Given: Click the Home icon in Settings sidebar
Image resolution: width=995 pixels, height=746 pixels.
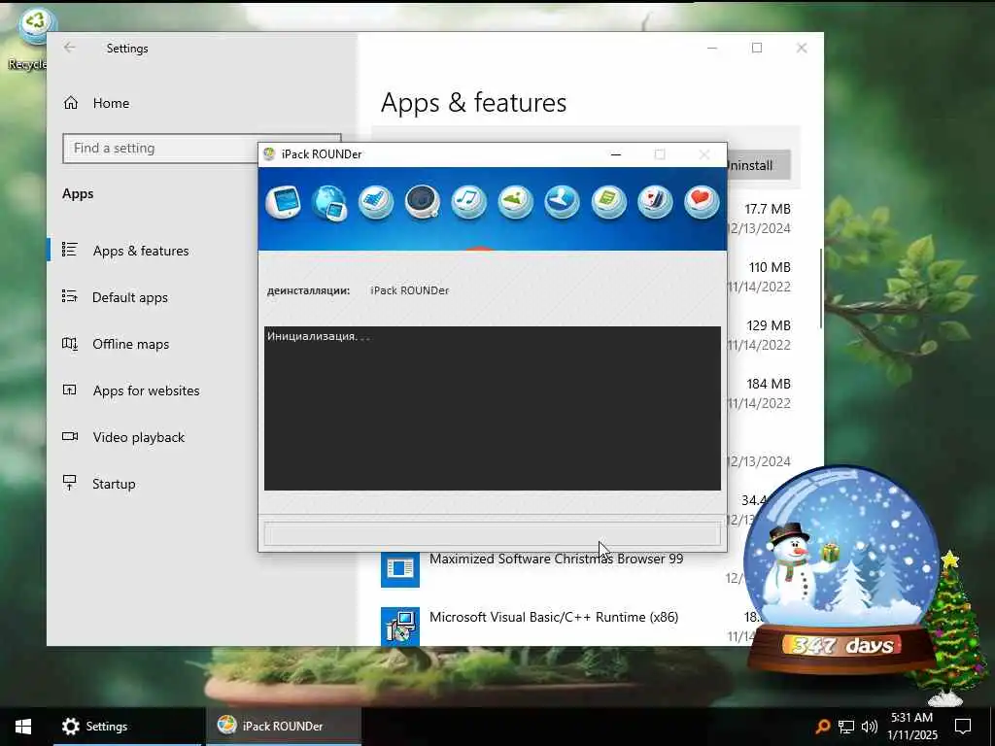Looking at the screenshot, I should coord(70,103).
